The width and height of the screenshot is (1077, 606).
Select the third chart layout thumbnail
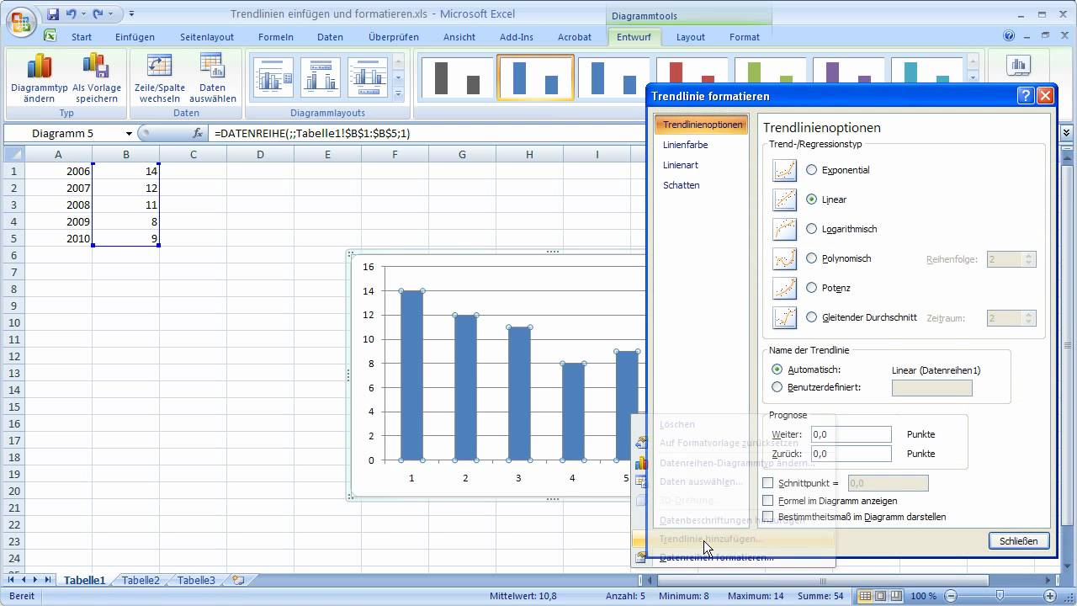367,77
